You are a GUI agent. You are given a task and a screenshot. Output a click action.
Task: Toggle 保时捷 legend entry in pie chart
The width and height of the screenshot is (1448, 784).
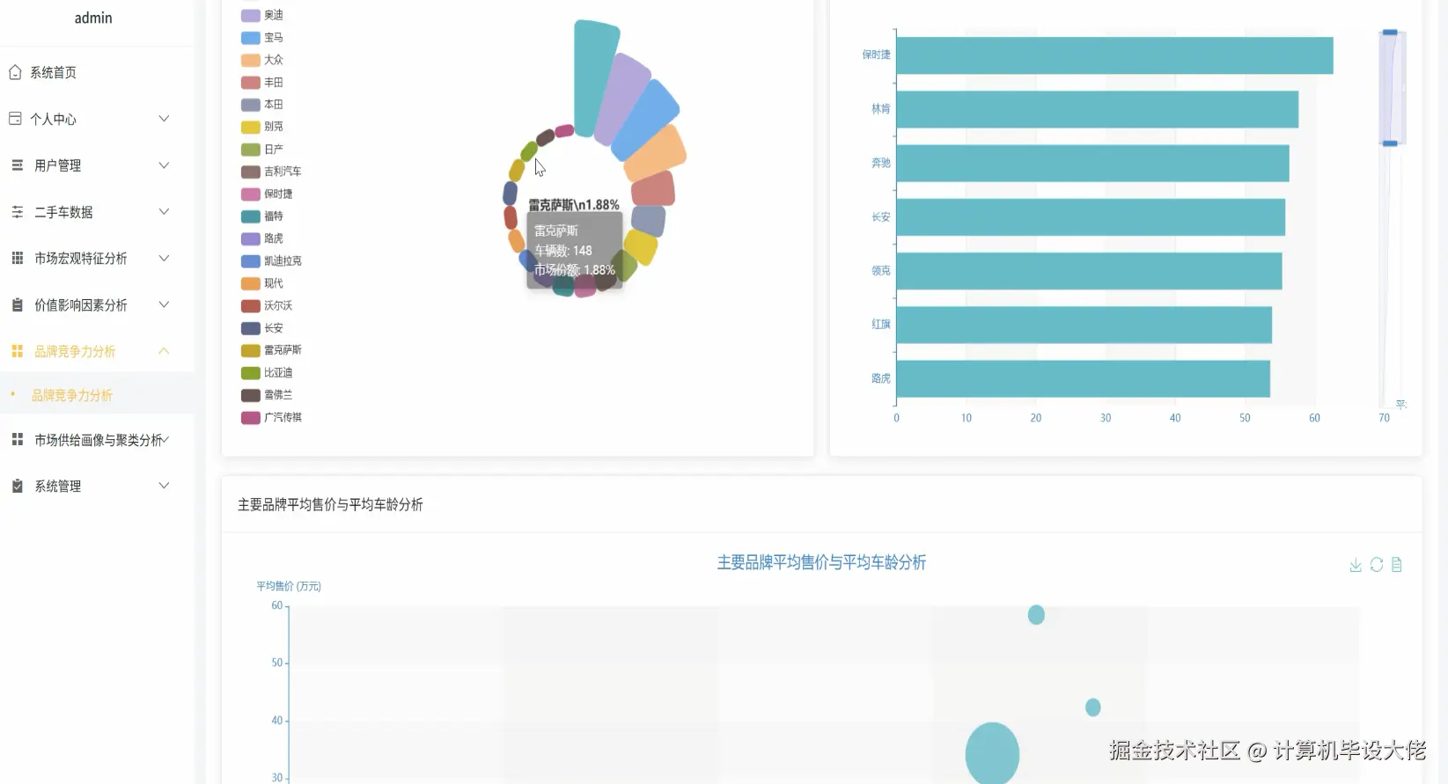[x=267, y=194]
